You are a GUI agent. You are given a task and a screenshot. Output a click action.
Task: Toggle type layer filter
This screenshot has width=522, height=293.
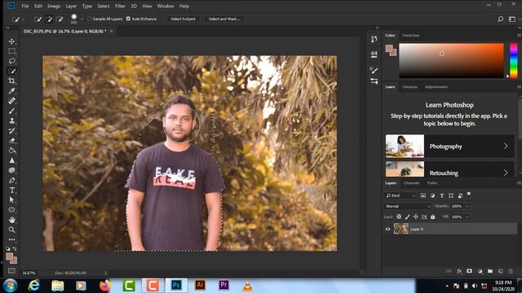click(442, 195)
